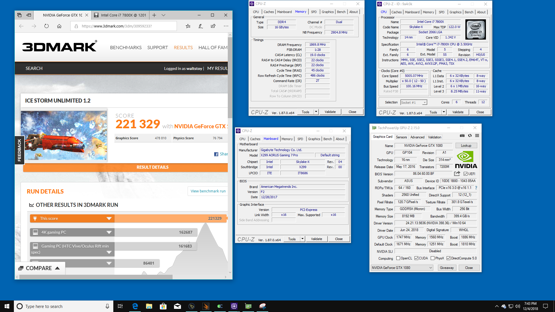Switch to Bench tab in CPU-Z CPU window

pyautogui.click(x=469, y=12)
